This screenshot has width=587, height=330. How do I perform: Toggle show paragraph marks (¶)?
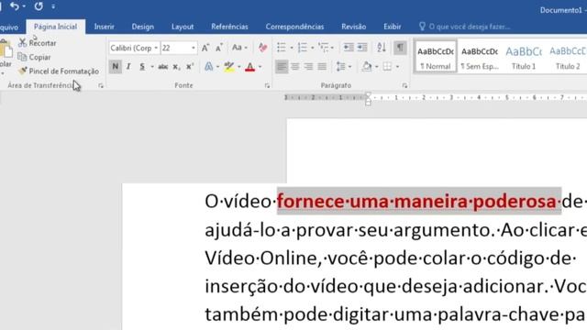[400, 48]
